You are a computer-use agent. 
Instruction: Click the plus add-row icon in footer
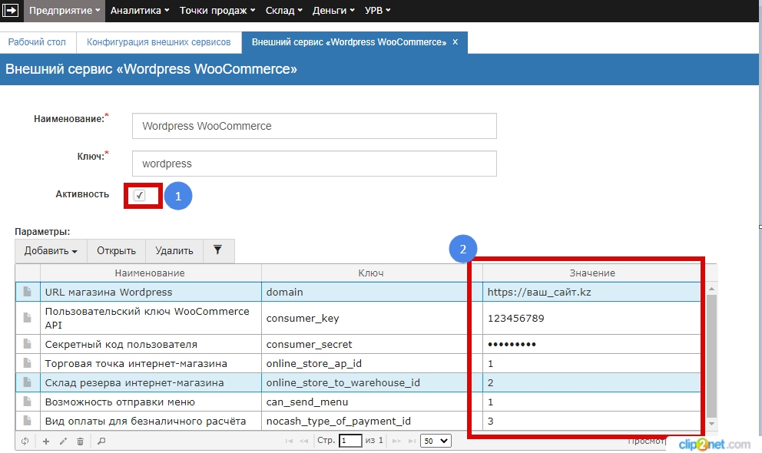pyautogui.click(x=46, y=441)
